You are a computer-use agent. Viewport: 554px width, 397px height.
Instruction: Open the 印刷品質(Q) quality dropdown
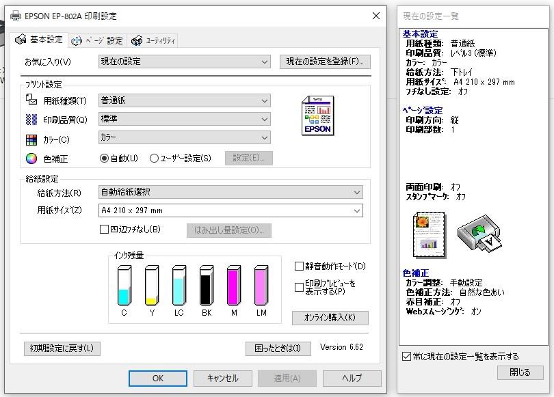coord(185,120)
